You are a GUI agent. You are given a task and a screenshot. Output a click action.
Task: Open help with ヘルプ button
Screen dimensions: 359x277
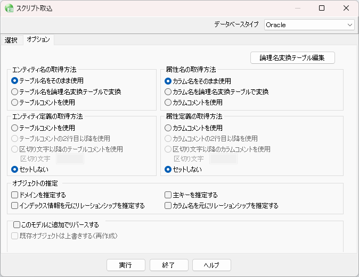click(x=211, y=265)
